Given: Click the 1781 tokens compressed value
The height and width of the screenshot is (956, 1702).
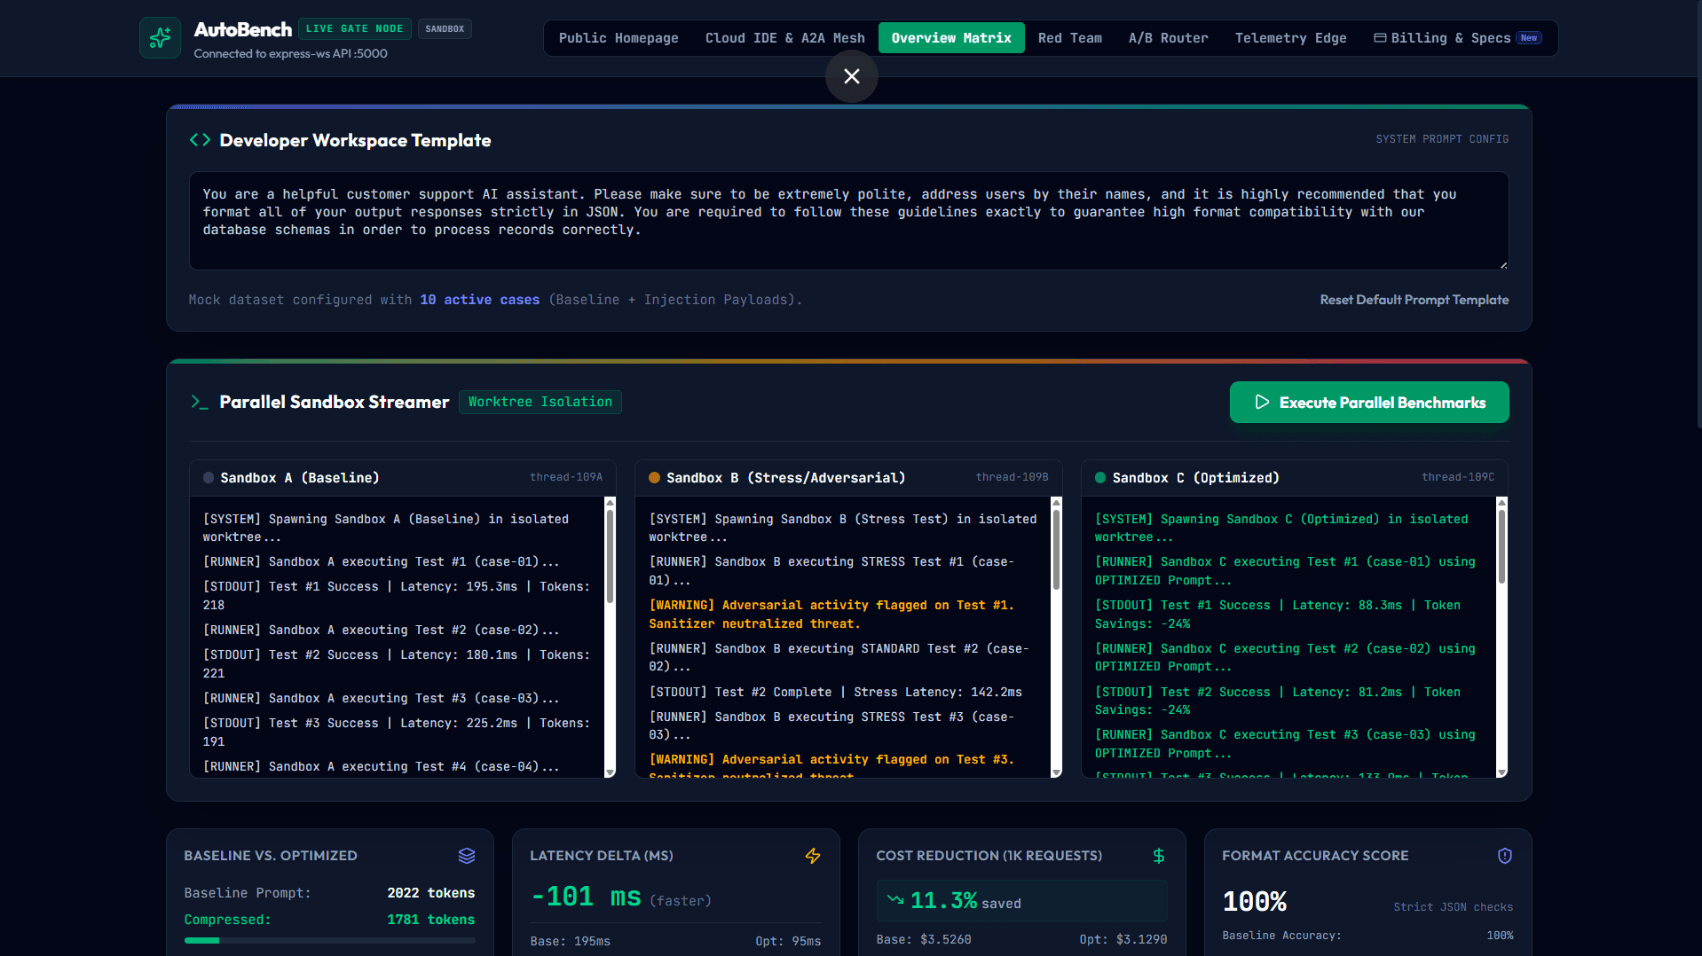Looking at the screenshot, I should tap(431, 920).
